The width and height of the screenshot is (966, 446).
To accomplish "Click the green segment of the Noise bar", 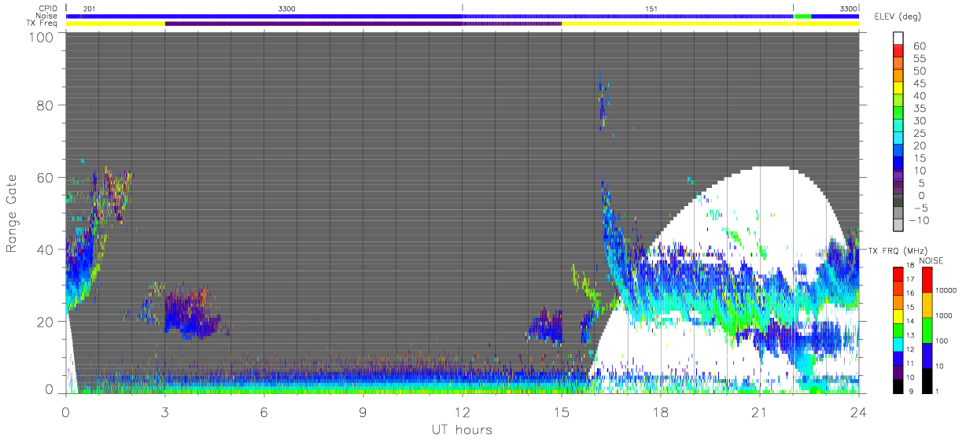I will click(802, 16).
